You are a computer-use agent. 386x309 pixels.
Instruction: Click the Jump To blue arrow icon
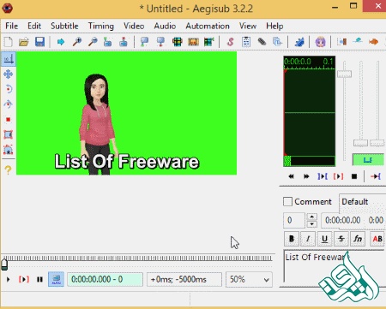click(x=61, y=42)
